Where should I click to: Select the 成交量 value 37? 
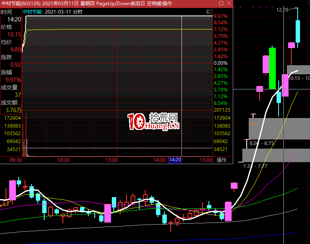click(x=18, y=95)
